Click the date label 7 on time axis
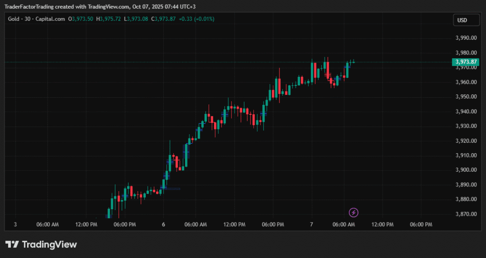 311,224
